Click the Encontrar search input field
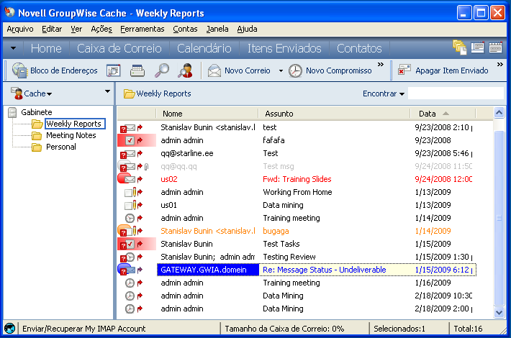The height and width of the screenshot is (338, 511). (x=456, y=93)
